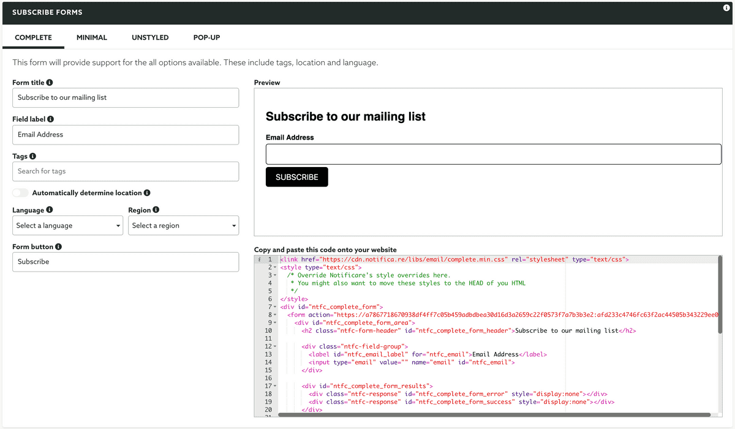
Task: Click info icon next to Automatically determine location
Action: point(147,193)
